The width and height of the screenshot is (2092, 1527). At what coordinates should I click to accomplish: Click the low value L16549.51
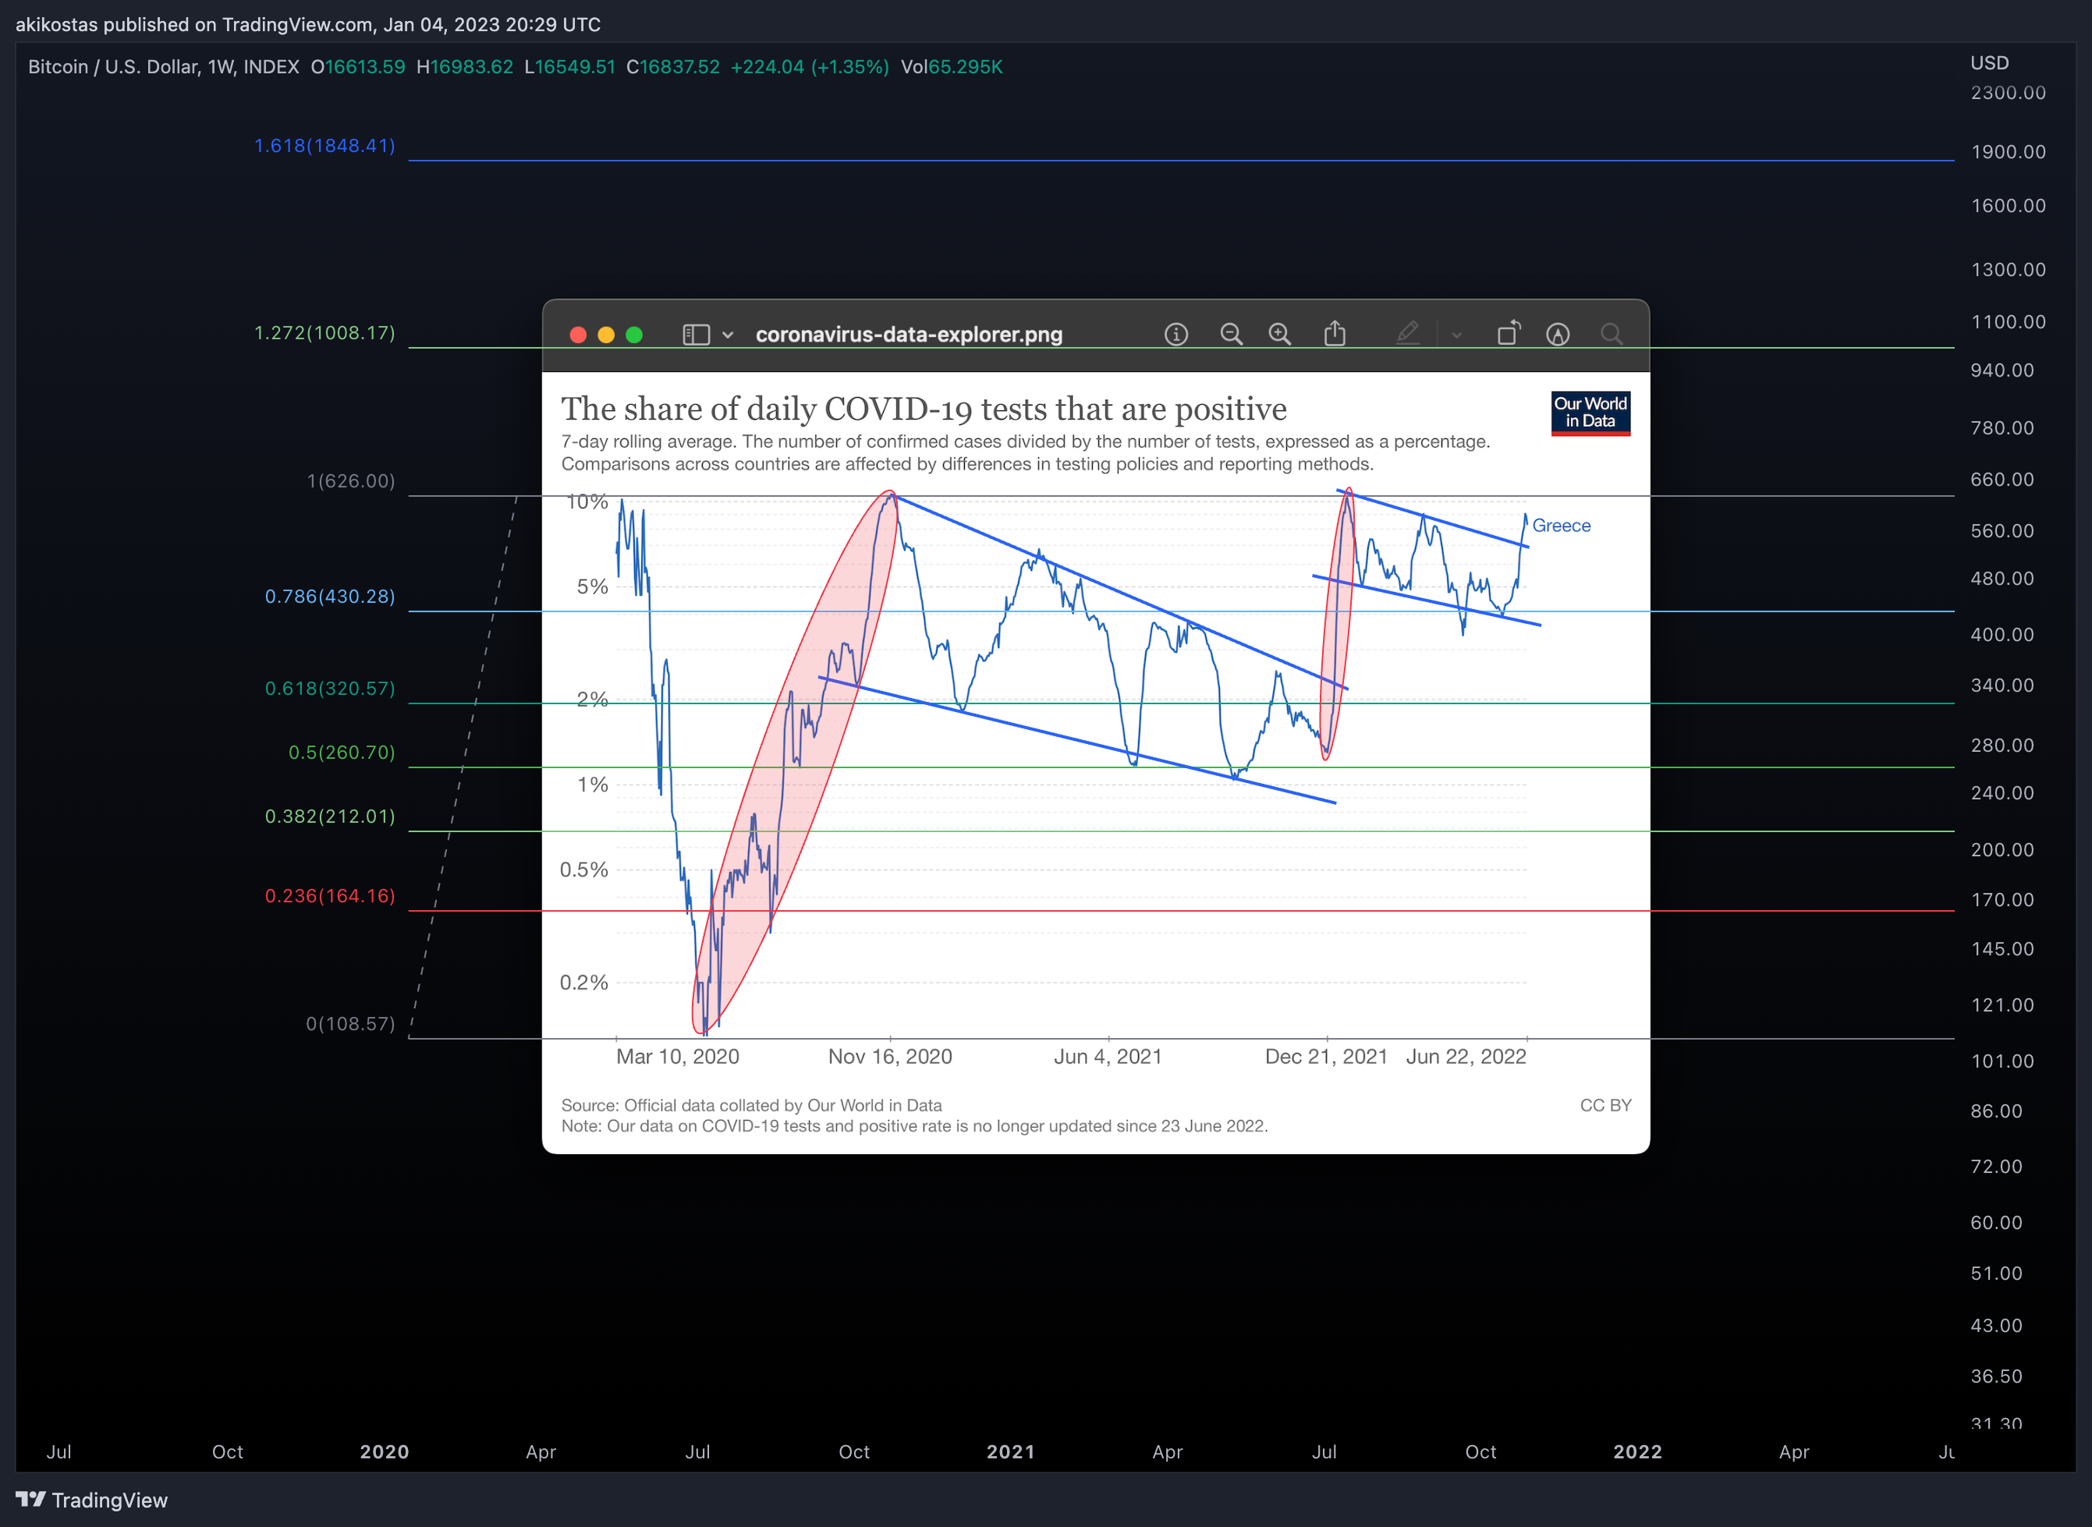click(x=569, y=66)
